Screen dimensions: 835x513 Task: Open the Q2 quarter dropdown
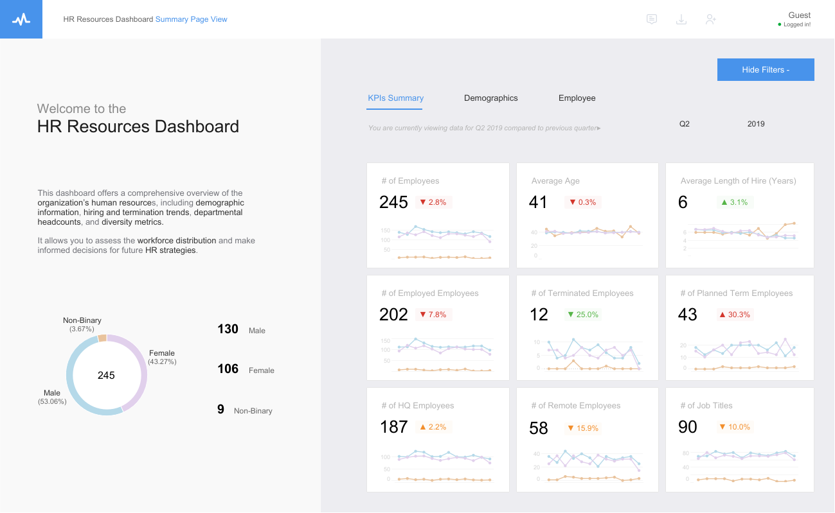point(684,124)
